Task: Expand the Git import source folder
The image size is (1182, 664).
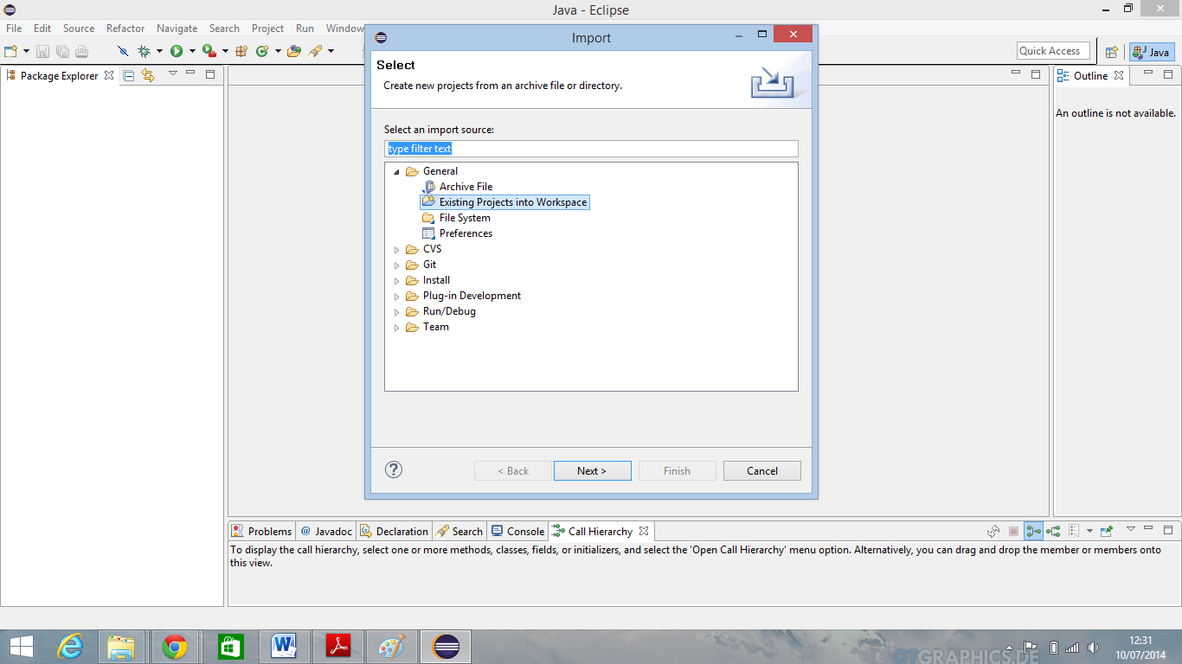Action: pos(397,265)
